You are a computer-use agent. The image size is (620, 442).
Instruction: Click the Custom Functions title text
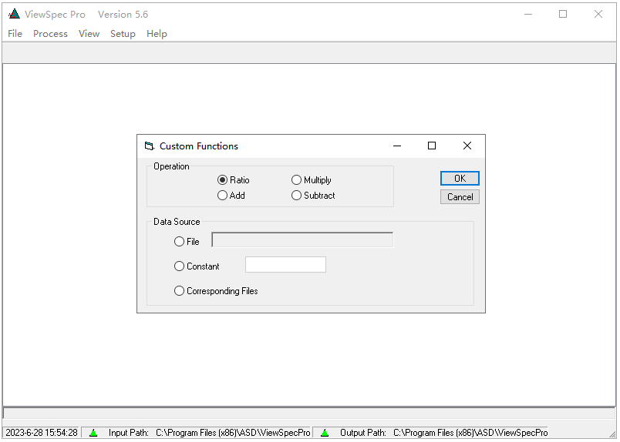(x=199, y=146)
